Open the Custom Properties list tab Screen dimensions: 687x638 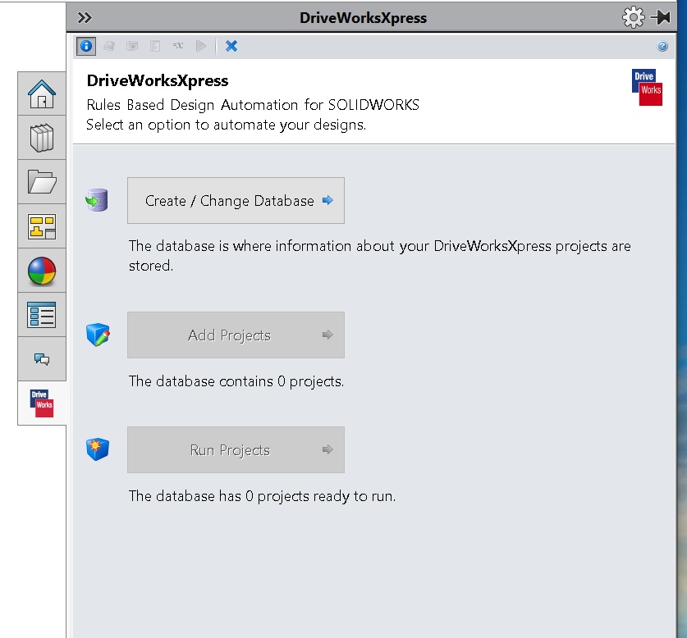[x=42, y=315]
